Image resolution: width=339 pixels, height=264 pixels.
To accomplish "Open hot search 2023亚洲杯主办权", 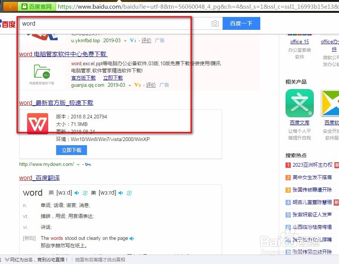I will pyautogui.click(x=312, y=165).
